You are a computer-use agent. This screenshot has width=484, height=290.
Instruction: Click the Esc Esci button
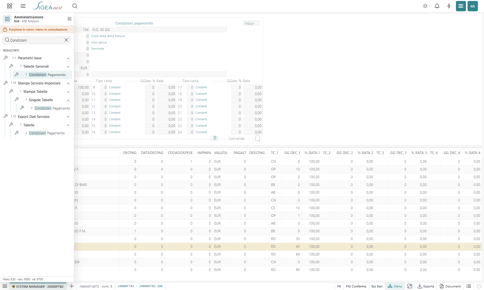tap(377, 286)
